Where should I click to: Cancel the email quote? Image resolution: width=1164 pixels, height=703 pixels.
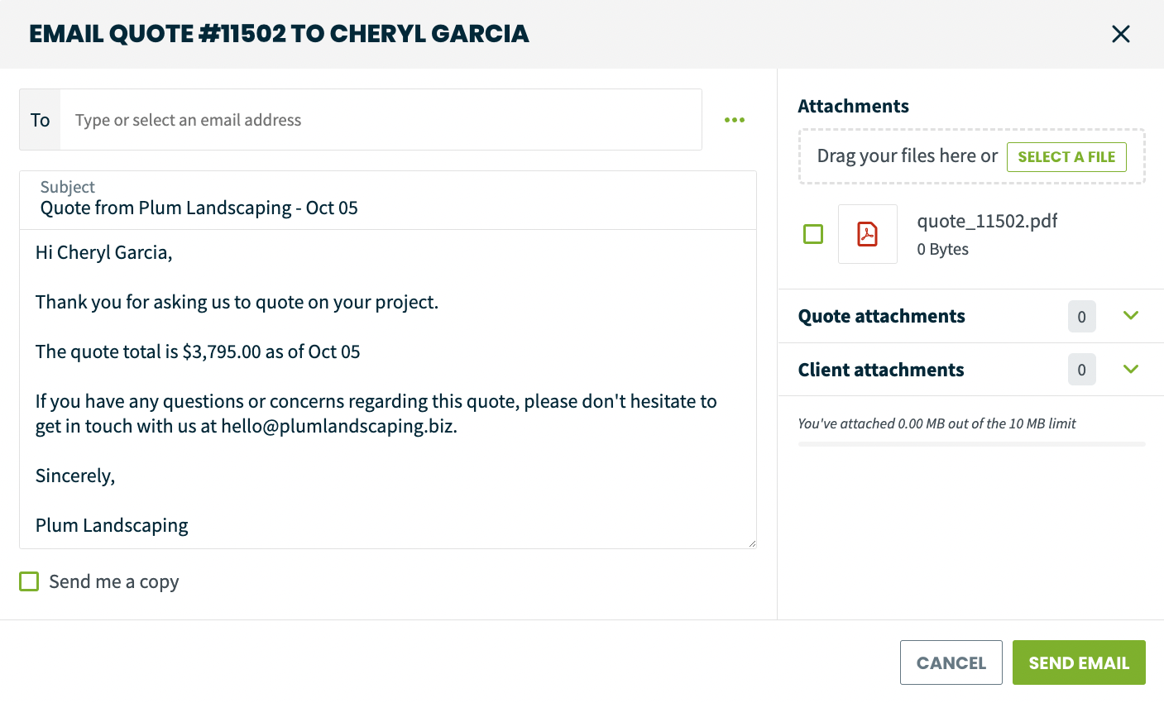[951, 662]
